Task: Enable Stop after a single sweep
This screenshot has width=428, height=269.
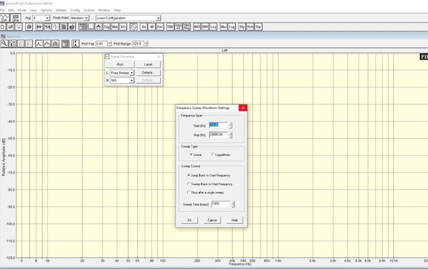Action: coord(189,193)
